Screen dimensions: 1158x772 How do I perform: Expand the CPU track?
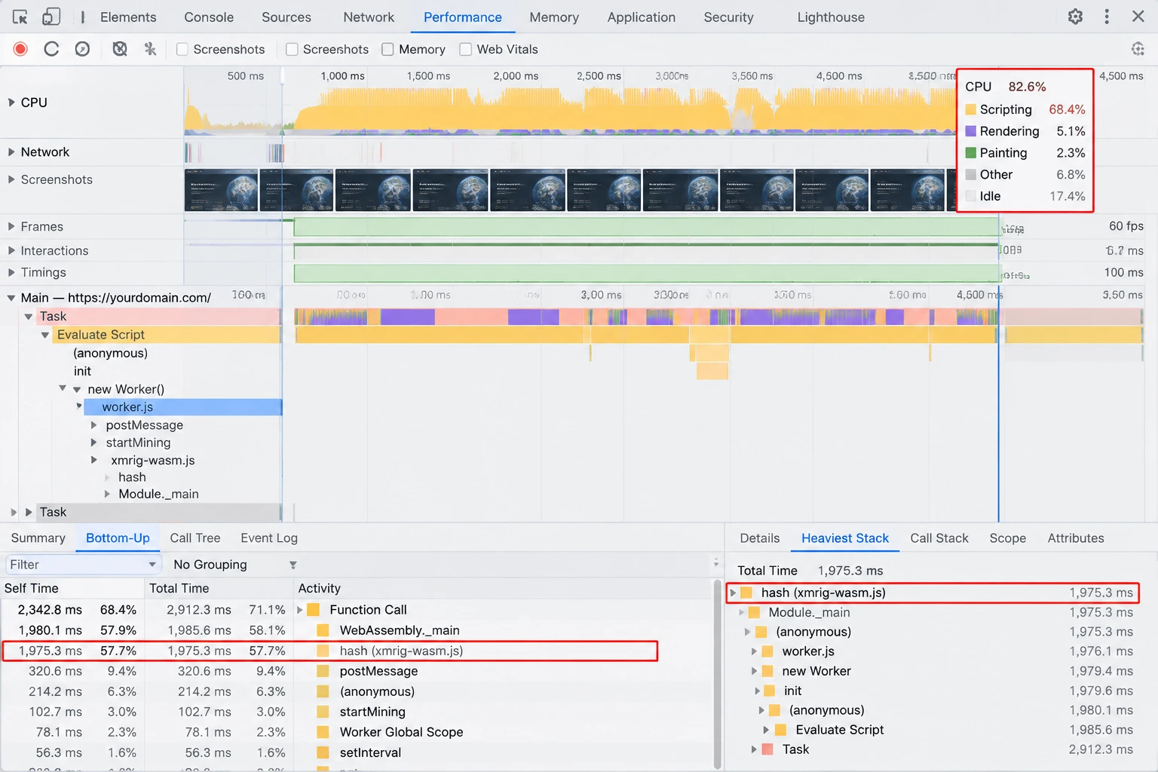[x=11, y=103]
